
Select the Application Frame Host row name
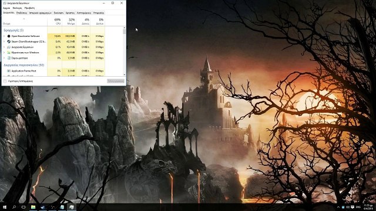pos(23,71)
